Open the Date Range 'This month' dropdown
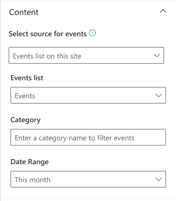This screenshot has width=176, height=201. pyautogui.click(x=88, y=179)
